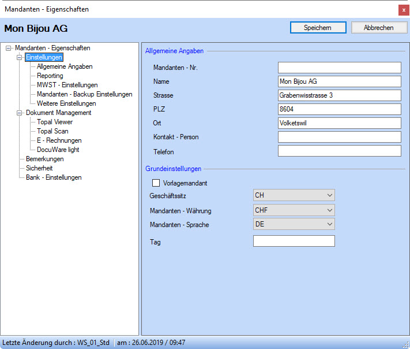The height and width of the screenshot is (349, 410).
Task: Collapse the Dokument Management tree node
Action: (20, 113)
